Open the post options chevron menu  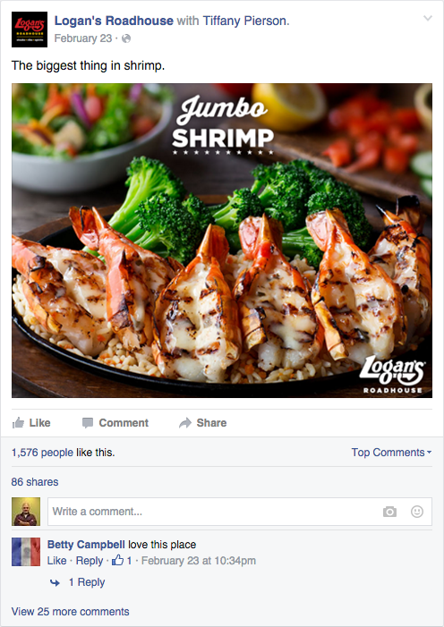428,18
